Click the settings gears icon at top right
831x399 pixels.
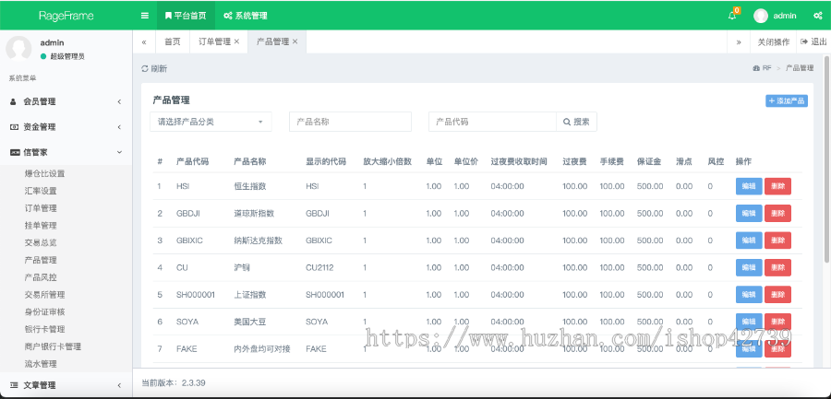pos(817,16)
